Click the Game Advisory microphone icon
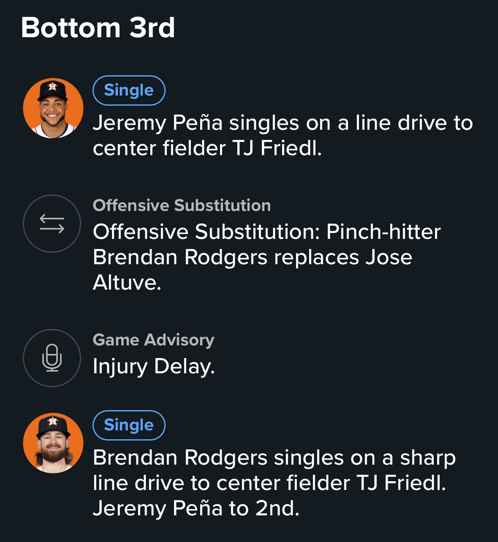This screenshot has width=498, height=542. 52,358
